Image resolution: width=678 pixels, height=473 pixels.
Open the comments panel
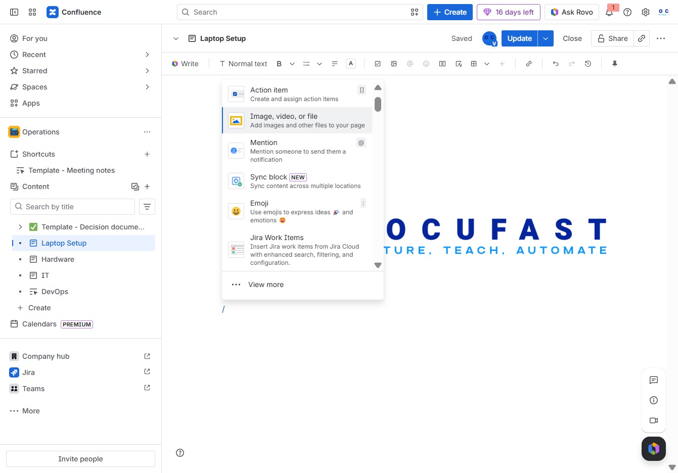pyautogui.click(x=654, y=380)
